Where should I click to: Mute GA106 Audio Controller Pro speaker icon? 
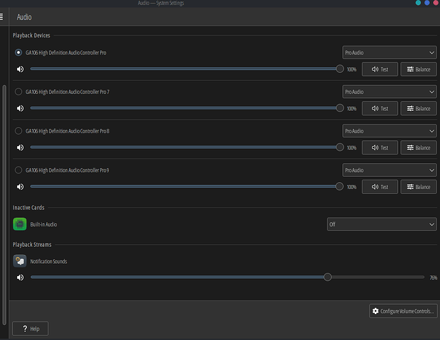point(20,69)
